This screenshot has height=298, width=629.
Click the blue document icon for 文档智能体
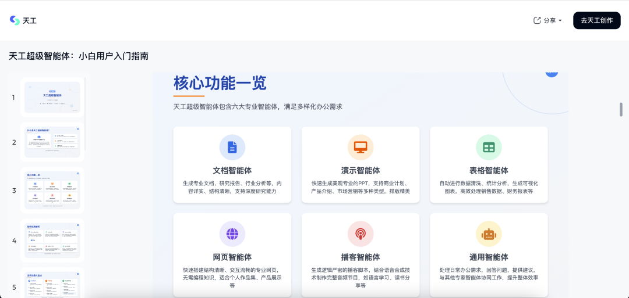[232, 147]
